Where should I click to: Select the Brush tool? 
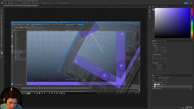[x=2, y=23]
